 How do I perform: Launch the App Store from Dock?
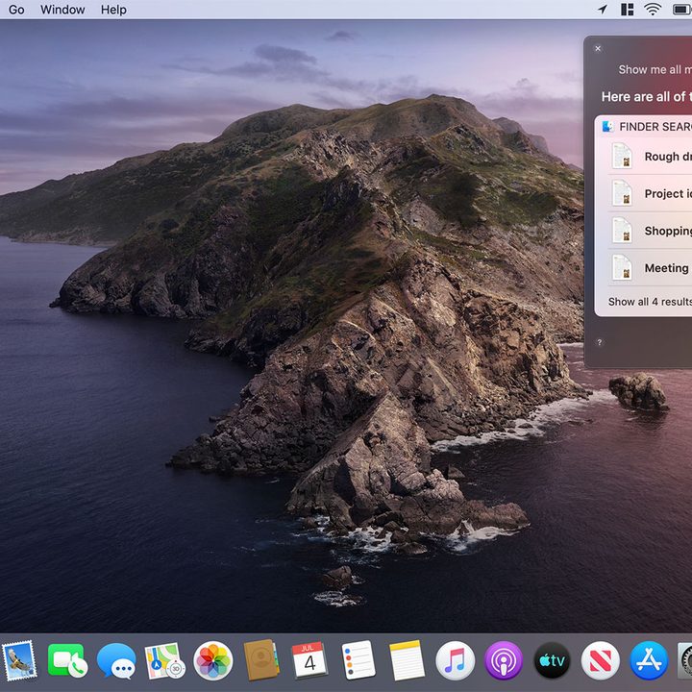click(x=649, y=660)
